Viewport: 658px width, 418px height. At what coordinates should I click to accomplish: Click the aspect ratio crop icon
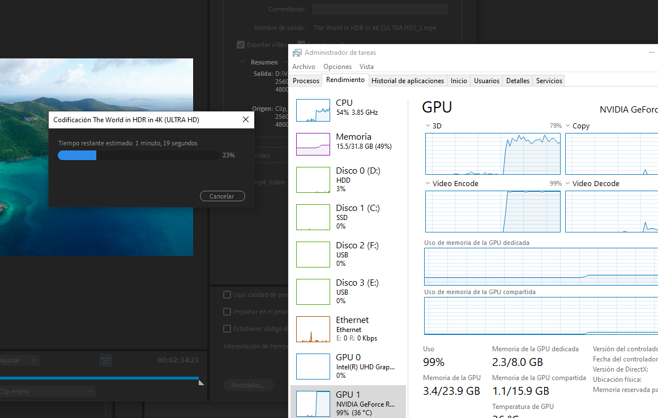105,360
